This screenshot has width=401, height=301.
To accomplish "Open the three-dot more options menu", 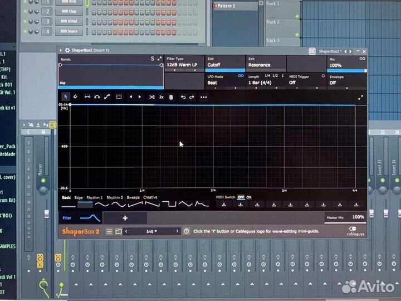I will click(x=204, y=97).
